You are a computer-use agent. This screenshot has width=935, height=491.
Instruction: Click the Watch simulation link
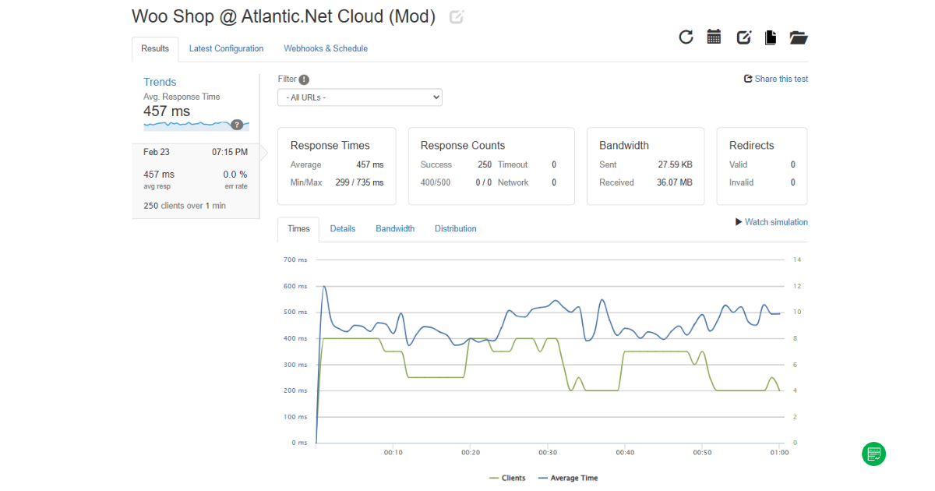[771, 222]
